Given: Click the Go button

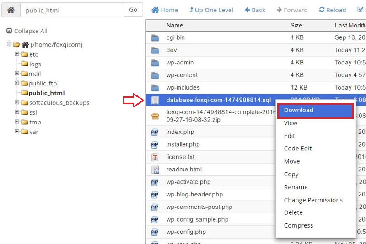Looking at the screenshot, I should click(x=133, y=10).
